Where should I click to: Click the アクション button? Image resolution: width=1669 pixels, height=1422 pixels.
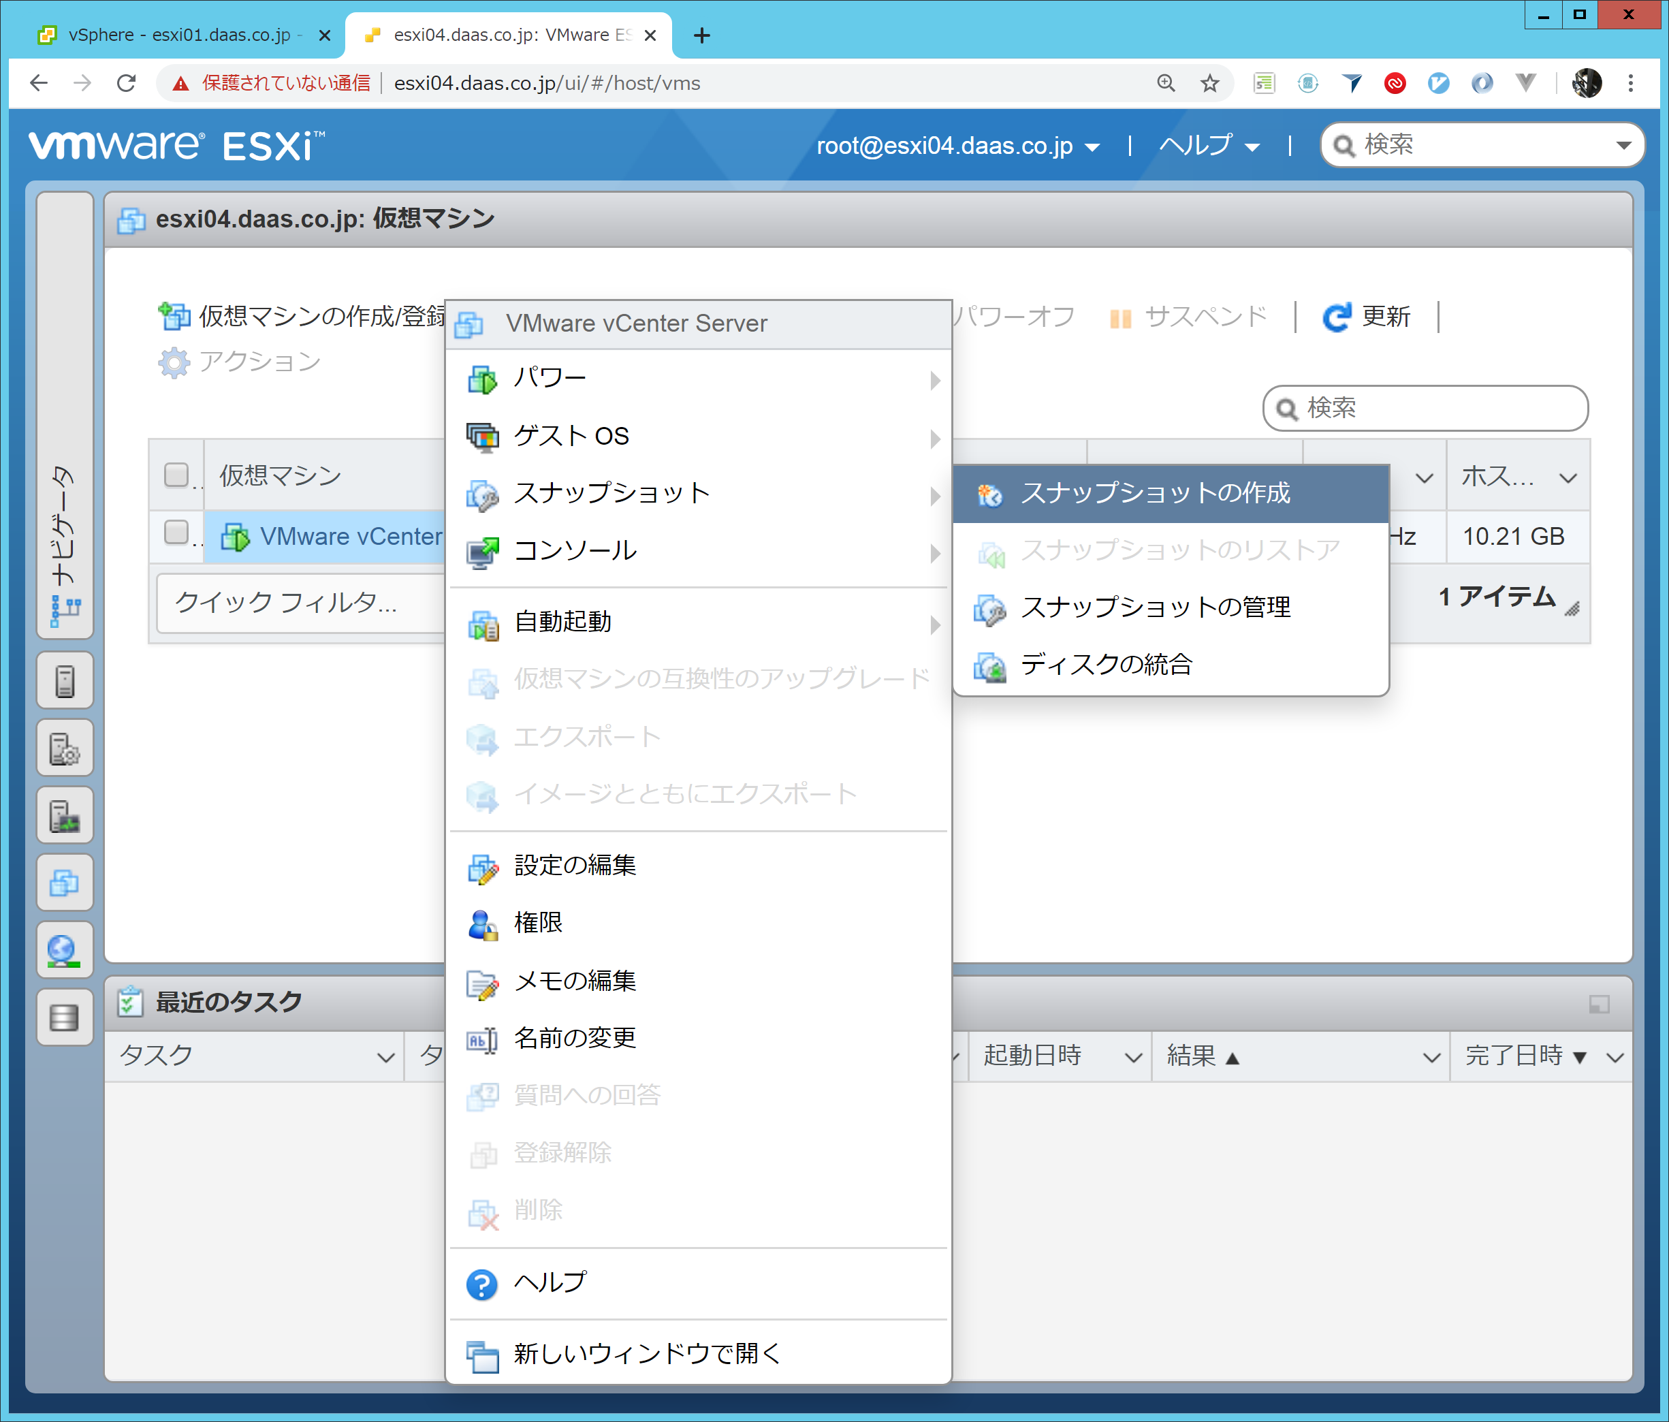pyautogui.click(x=240, y=362)
